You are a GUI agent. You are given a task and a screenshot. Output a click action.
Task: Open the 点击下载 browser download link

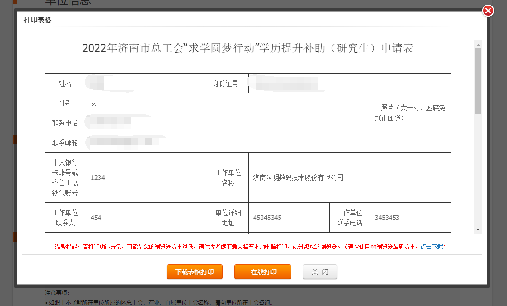pos(432,246)
